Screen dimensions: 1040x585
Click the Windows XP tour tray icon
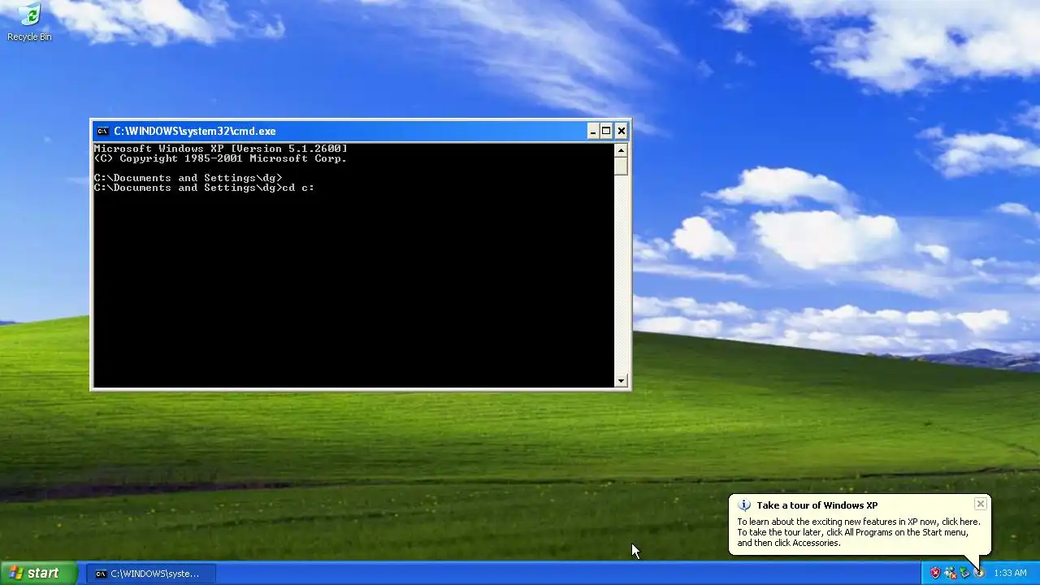[x=979, y=573]
